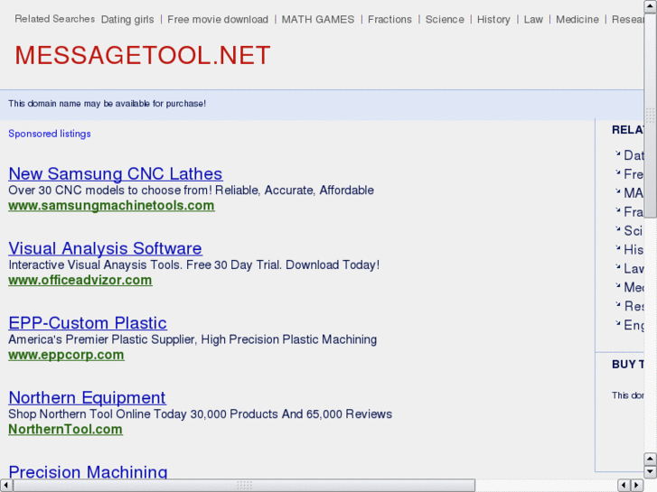This screenshot has width=657, height=492.
Task: Visit www.samsungmachinetools.com link
Action: pyautogui.click(x=111, y=206)
